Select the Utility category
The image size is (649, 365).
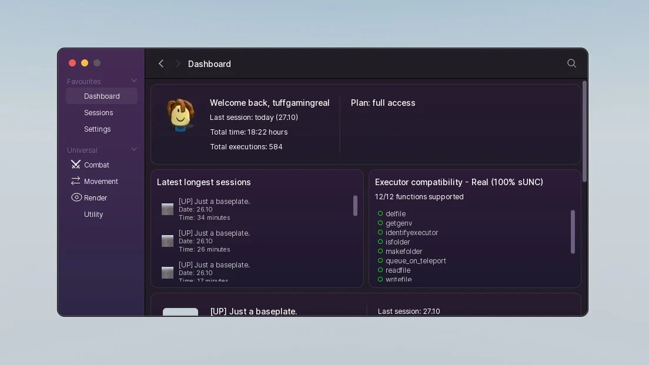pyautogui.click(x=93, y=215)
